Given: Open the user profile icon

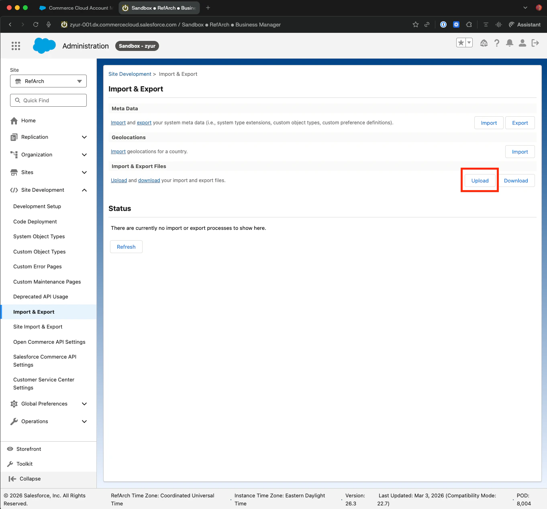Looking at the screenshot, I should click(x=523, y=43).
